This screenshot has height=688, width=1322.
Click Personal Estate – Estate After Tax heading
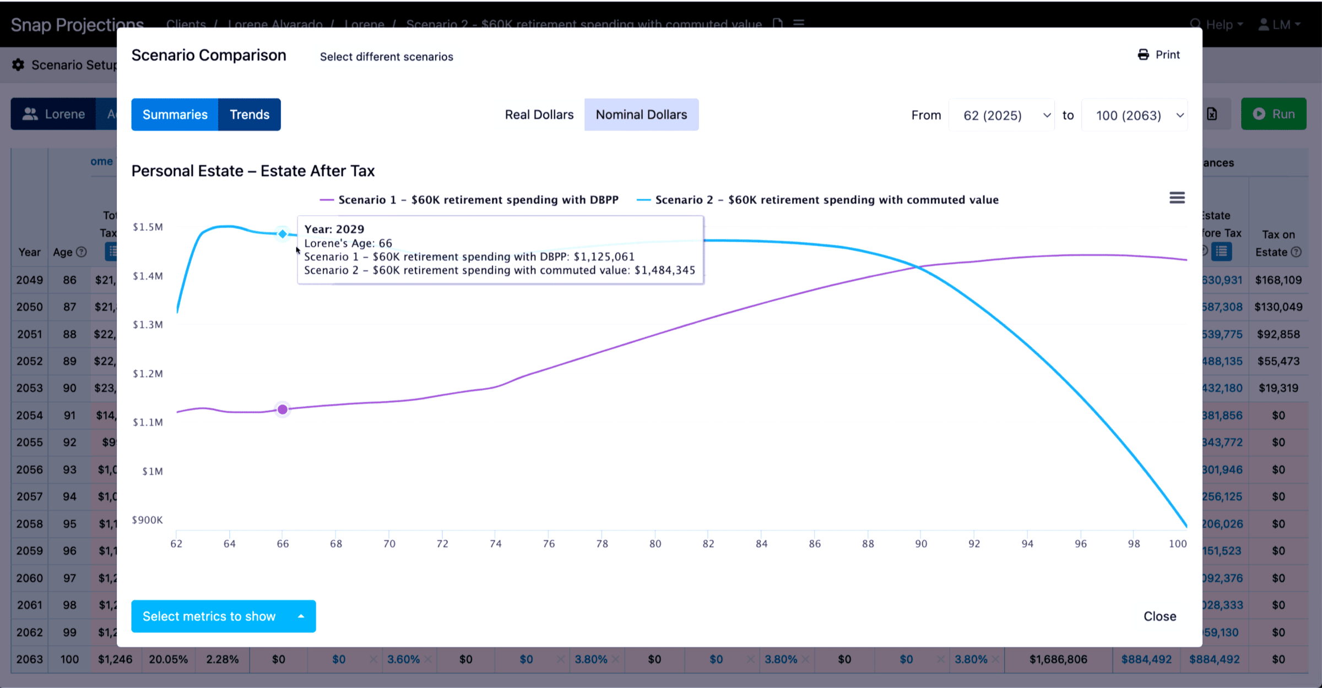(253, 171)
